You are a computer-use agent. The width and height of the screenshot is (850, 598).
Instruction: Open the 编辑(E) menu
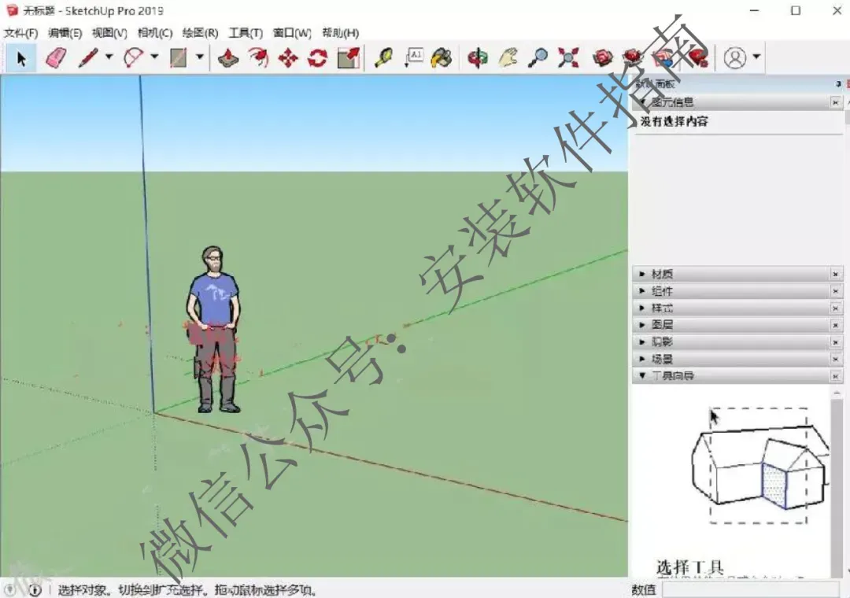[65, 33]
